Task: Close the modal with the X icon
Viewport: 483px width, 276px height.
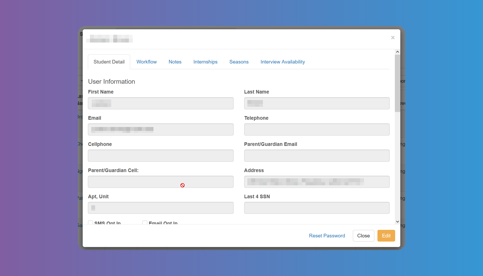Action: 393,38
